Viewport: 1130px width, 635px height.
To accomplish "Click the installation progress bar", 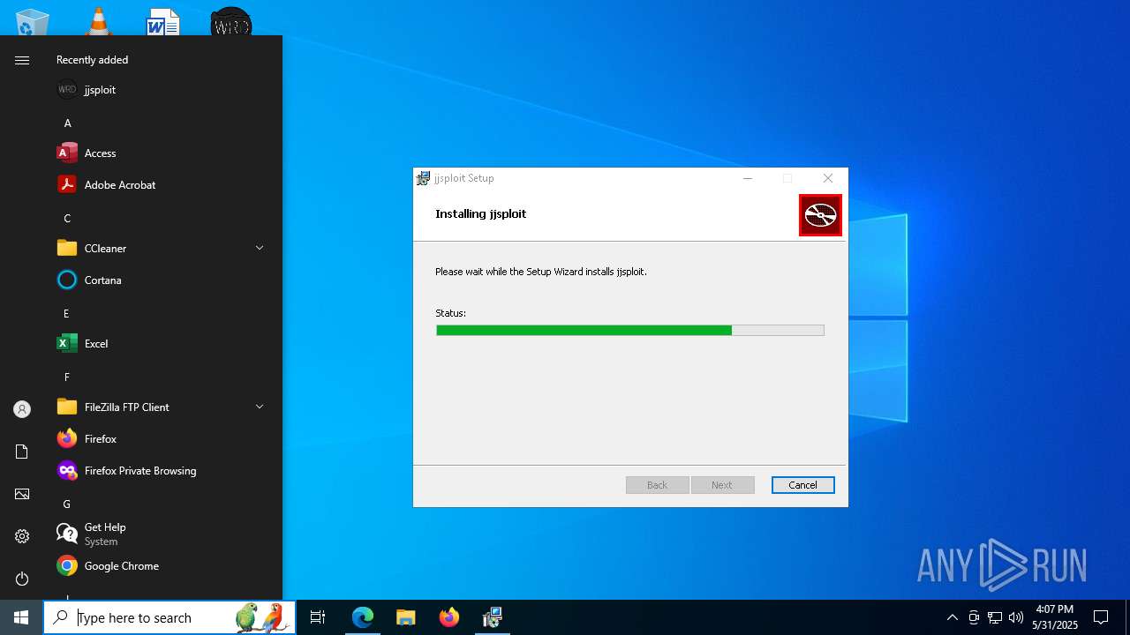I will coord(630,330).
